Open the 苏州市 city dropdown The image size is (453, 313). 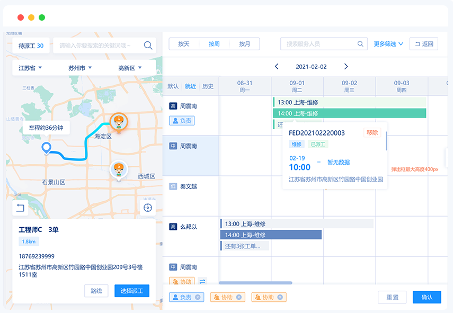pyautogui.click(x=80, y=68)
